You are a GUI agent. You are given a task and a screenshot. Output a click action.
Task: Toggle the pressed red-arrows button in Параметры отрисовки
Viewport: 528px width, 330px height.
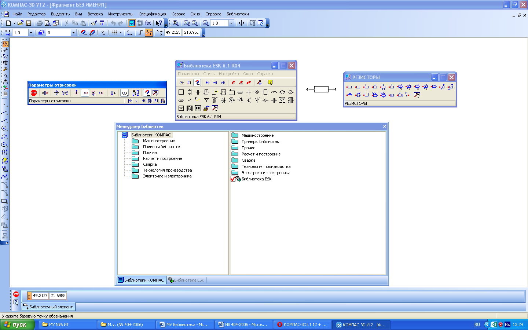pos(85,93)
